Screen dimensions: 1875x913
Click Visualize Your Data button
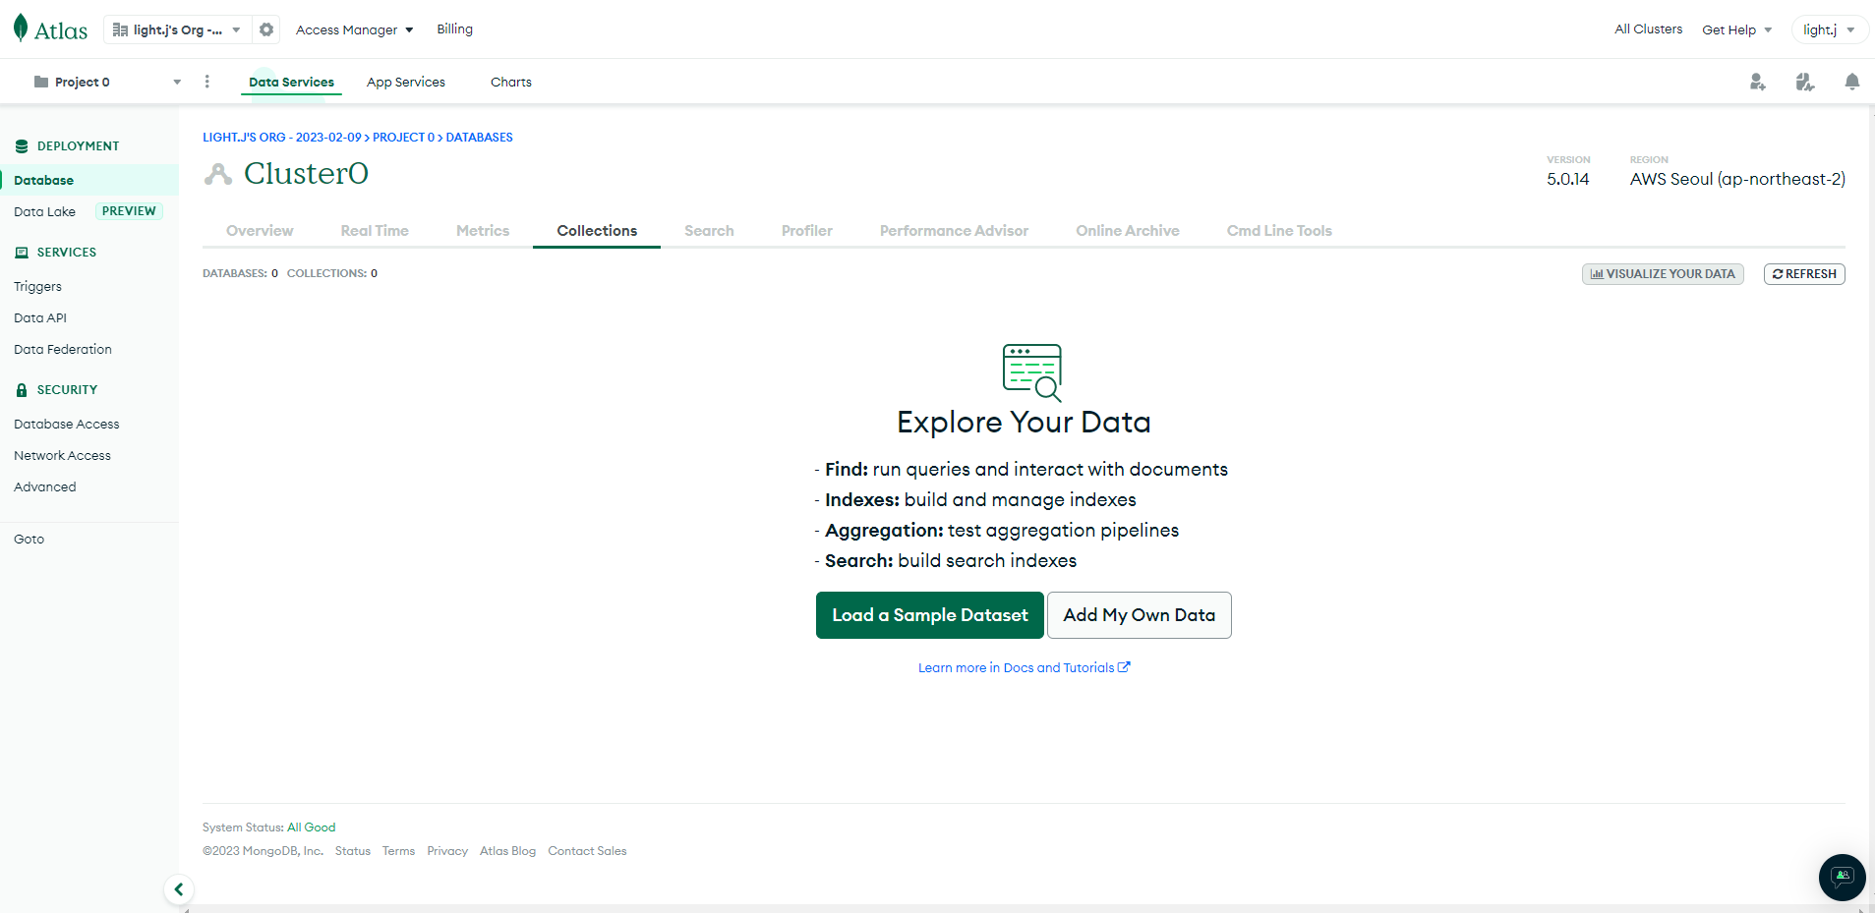point(1663,274)
